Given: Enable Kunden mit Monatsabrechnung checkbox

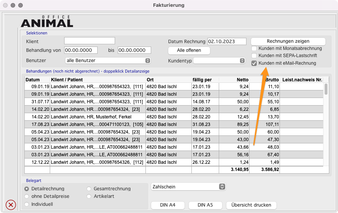Looking at the screenshot, I should [254, 48].
